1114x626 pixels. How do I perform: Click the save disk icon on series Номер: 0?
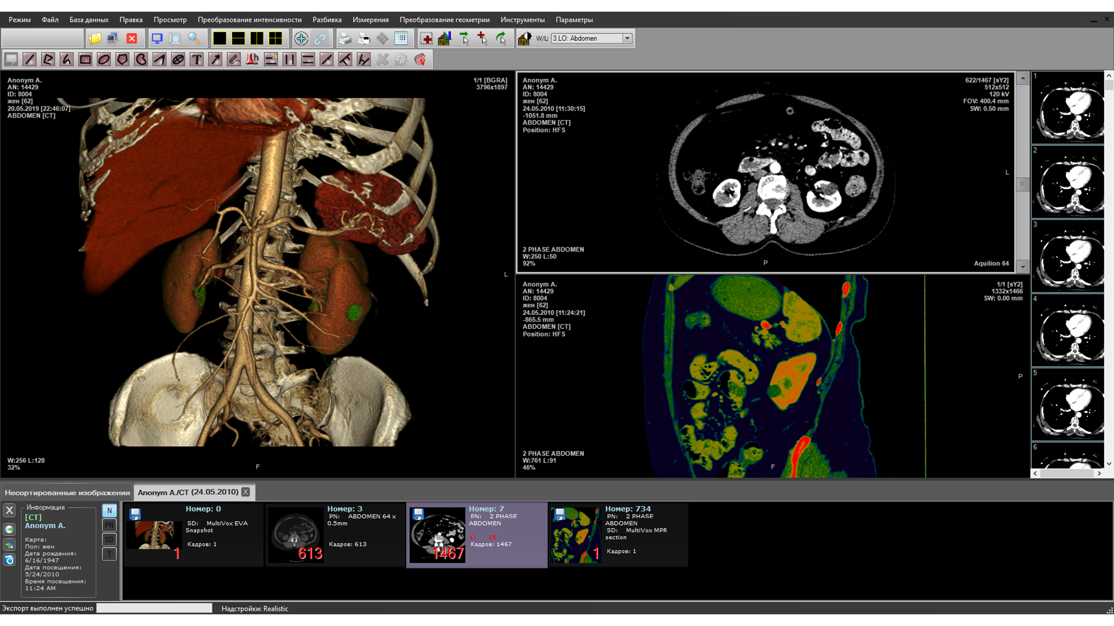click(135, 514)
